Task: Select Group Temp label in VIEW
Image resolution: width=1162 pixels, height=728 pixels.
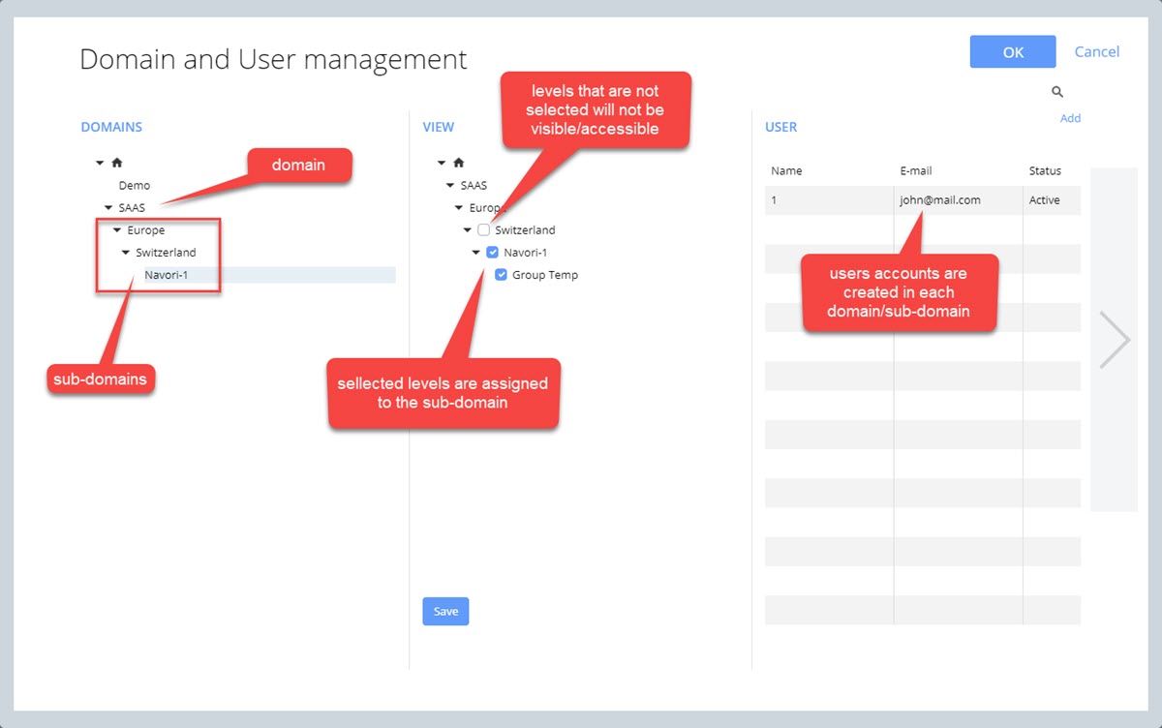Action: [545, 275]
